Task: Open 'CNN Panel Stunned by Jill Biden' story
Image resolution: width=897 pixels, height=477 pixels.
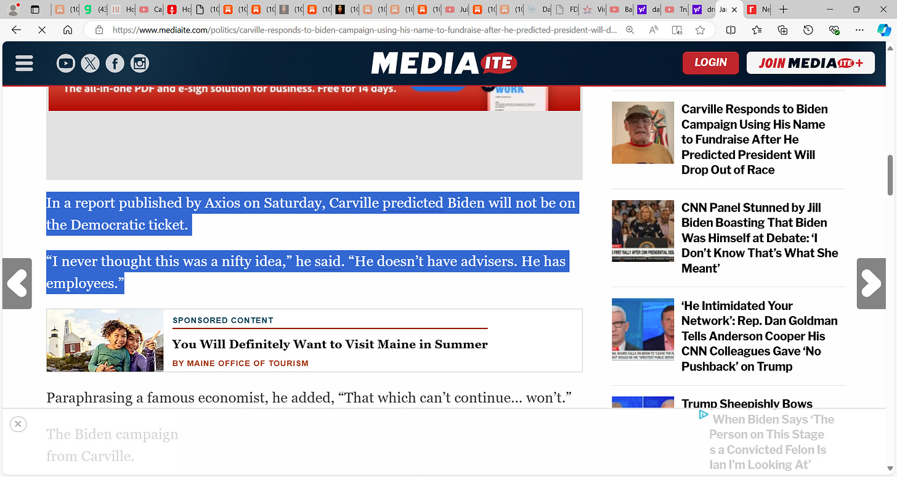Action: click(x=760, y=238)
